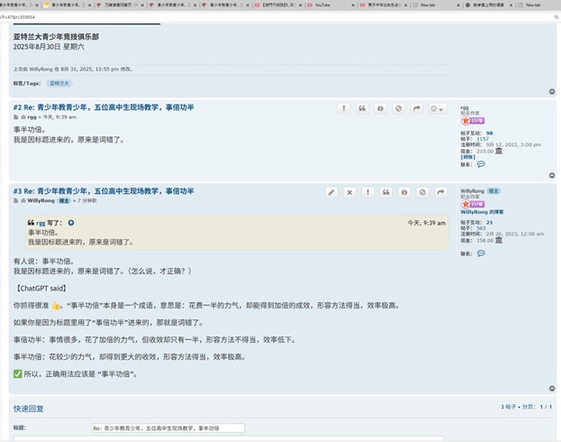Jump to the quoted post via the arrow beside rgg 写了

click(71, 222)
